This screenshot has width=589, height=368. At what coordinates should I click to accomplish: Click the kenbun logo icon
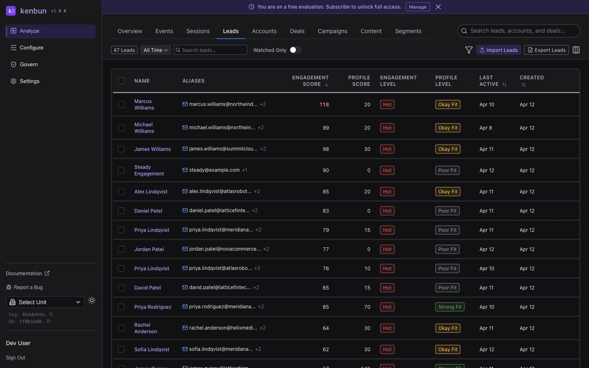click(x=11, y=11)
